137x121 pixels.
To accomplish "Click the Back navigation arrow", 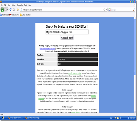I will point(2,10).
